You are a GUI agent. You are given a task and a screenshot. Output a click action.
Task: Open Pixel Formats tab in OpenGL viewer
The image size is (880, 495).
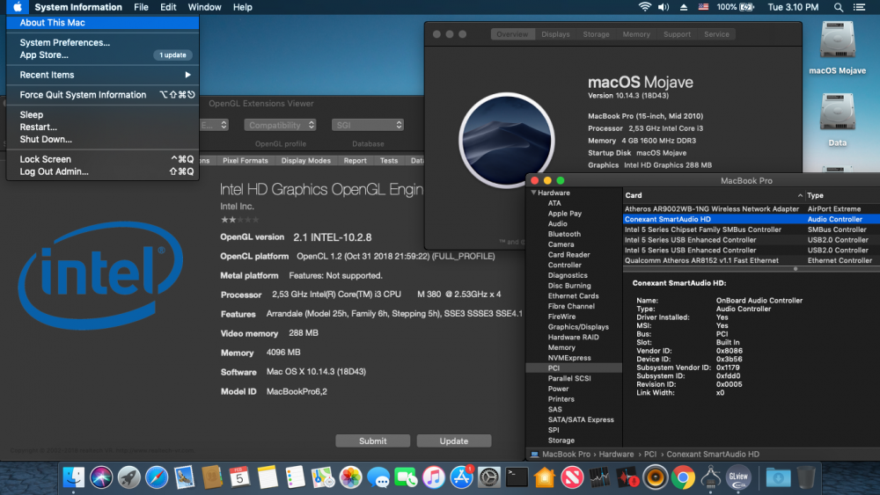[246, 160]
